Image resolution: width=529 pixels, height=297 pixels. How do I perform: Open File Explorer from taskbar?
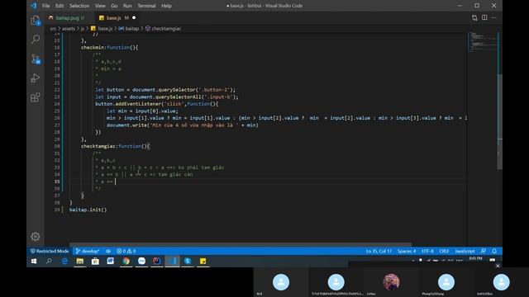[x=79, y=261]
